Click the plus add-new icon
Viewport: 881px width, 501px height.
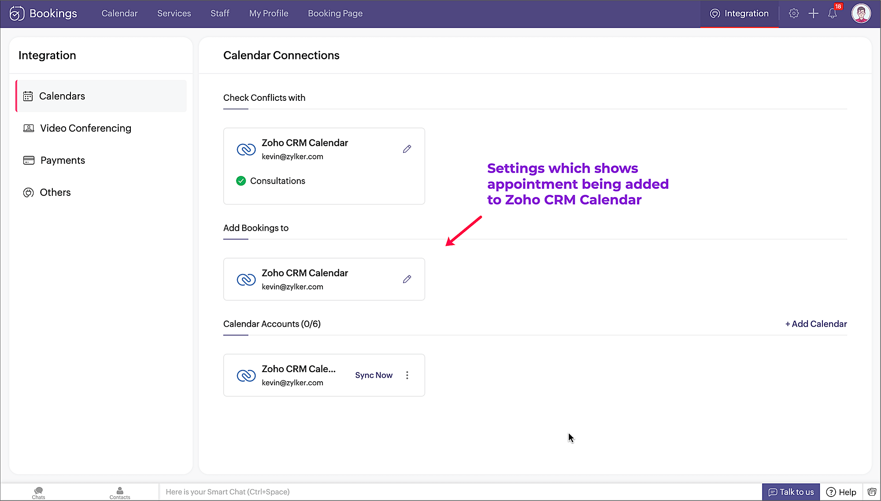[813, 14]
